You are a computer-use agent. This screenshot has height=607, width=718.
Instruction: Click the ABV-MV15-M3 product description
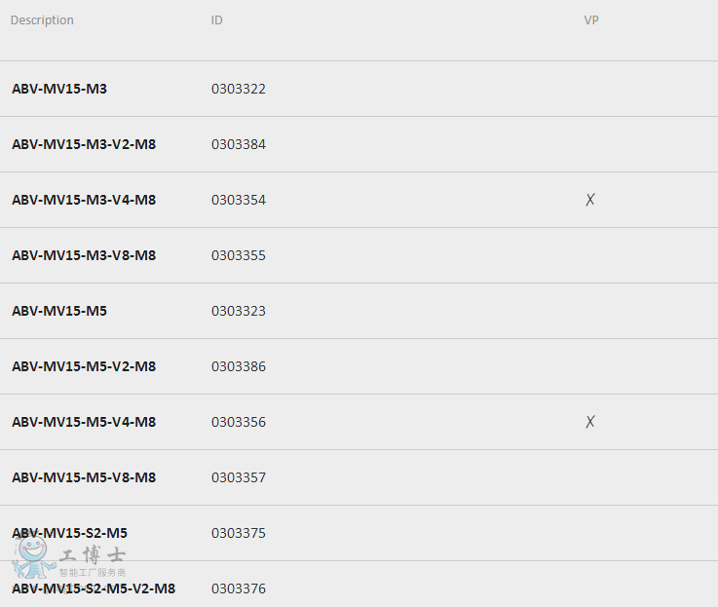[59, 89]
